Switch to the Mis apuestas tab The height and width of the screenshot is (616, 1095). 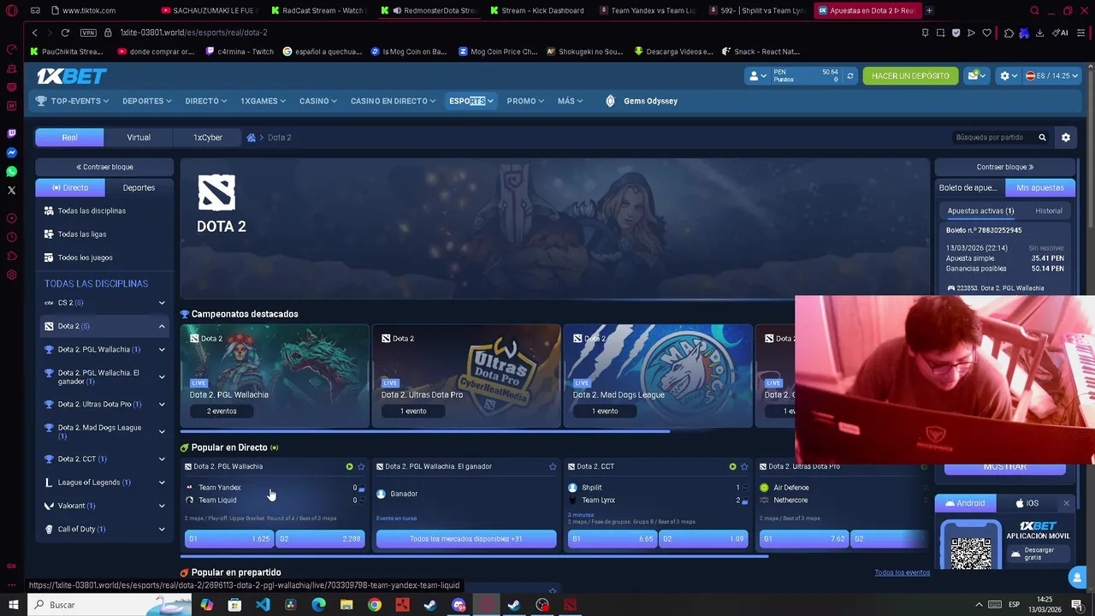[1040, 187]
